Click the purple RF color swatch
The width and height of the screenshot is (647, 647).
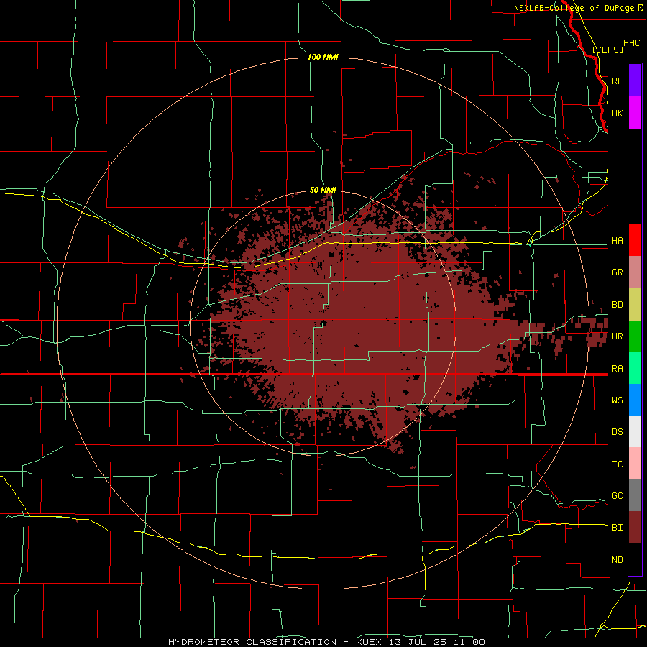635,81
